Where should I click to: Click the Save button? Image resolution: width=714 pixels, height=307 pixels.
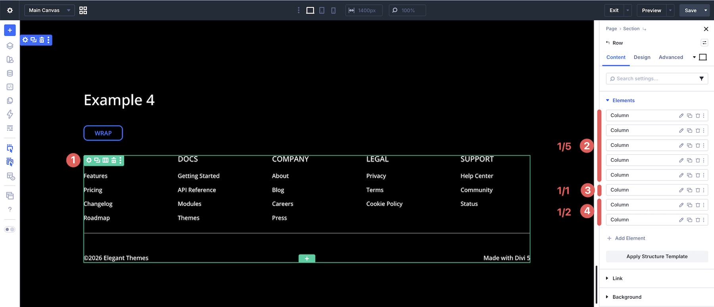pos(691,10)
